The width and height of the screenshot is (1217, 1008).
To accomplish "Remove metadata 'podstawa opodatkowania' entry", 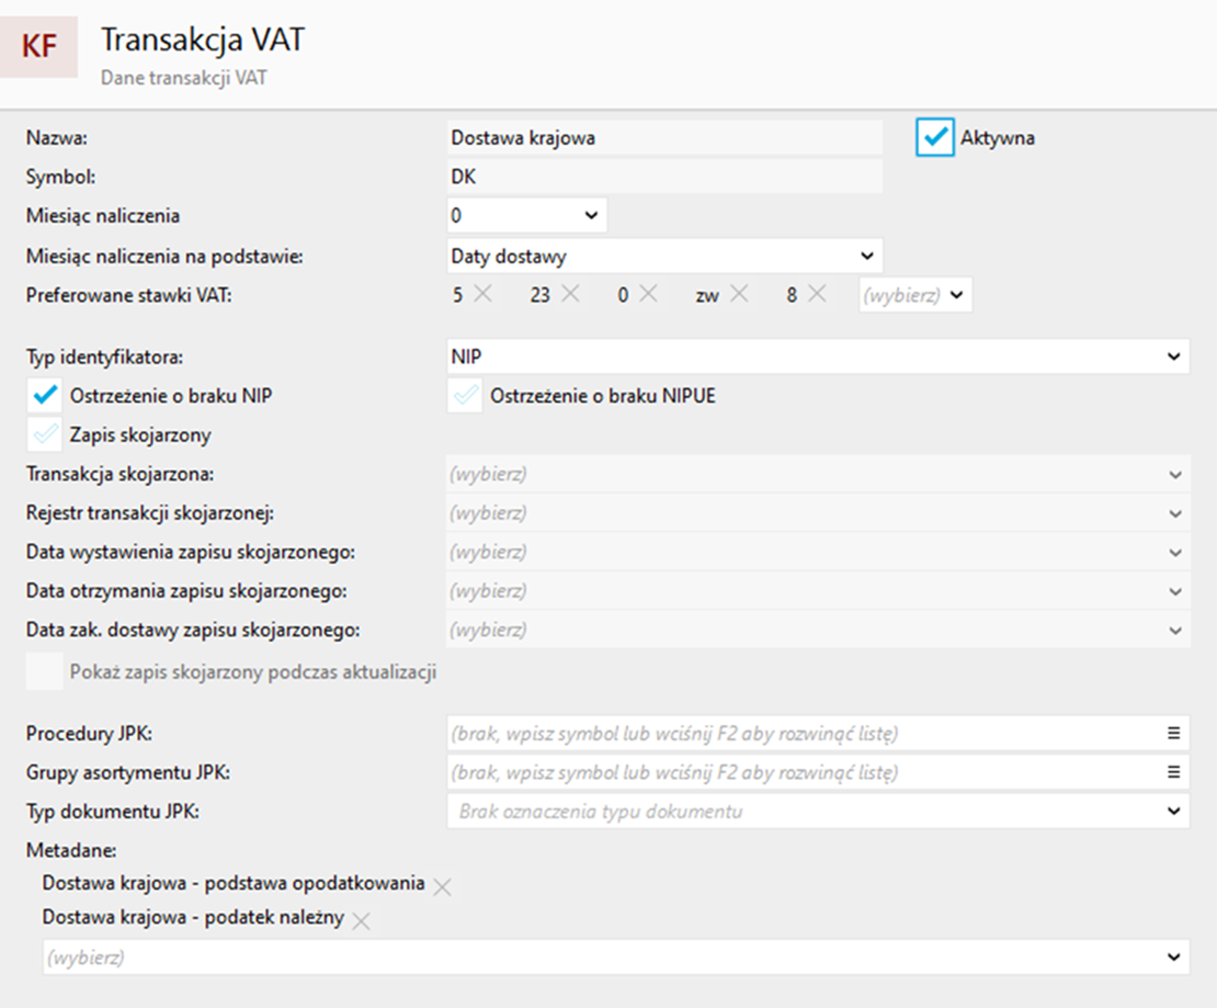I will tap(443, 887).
